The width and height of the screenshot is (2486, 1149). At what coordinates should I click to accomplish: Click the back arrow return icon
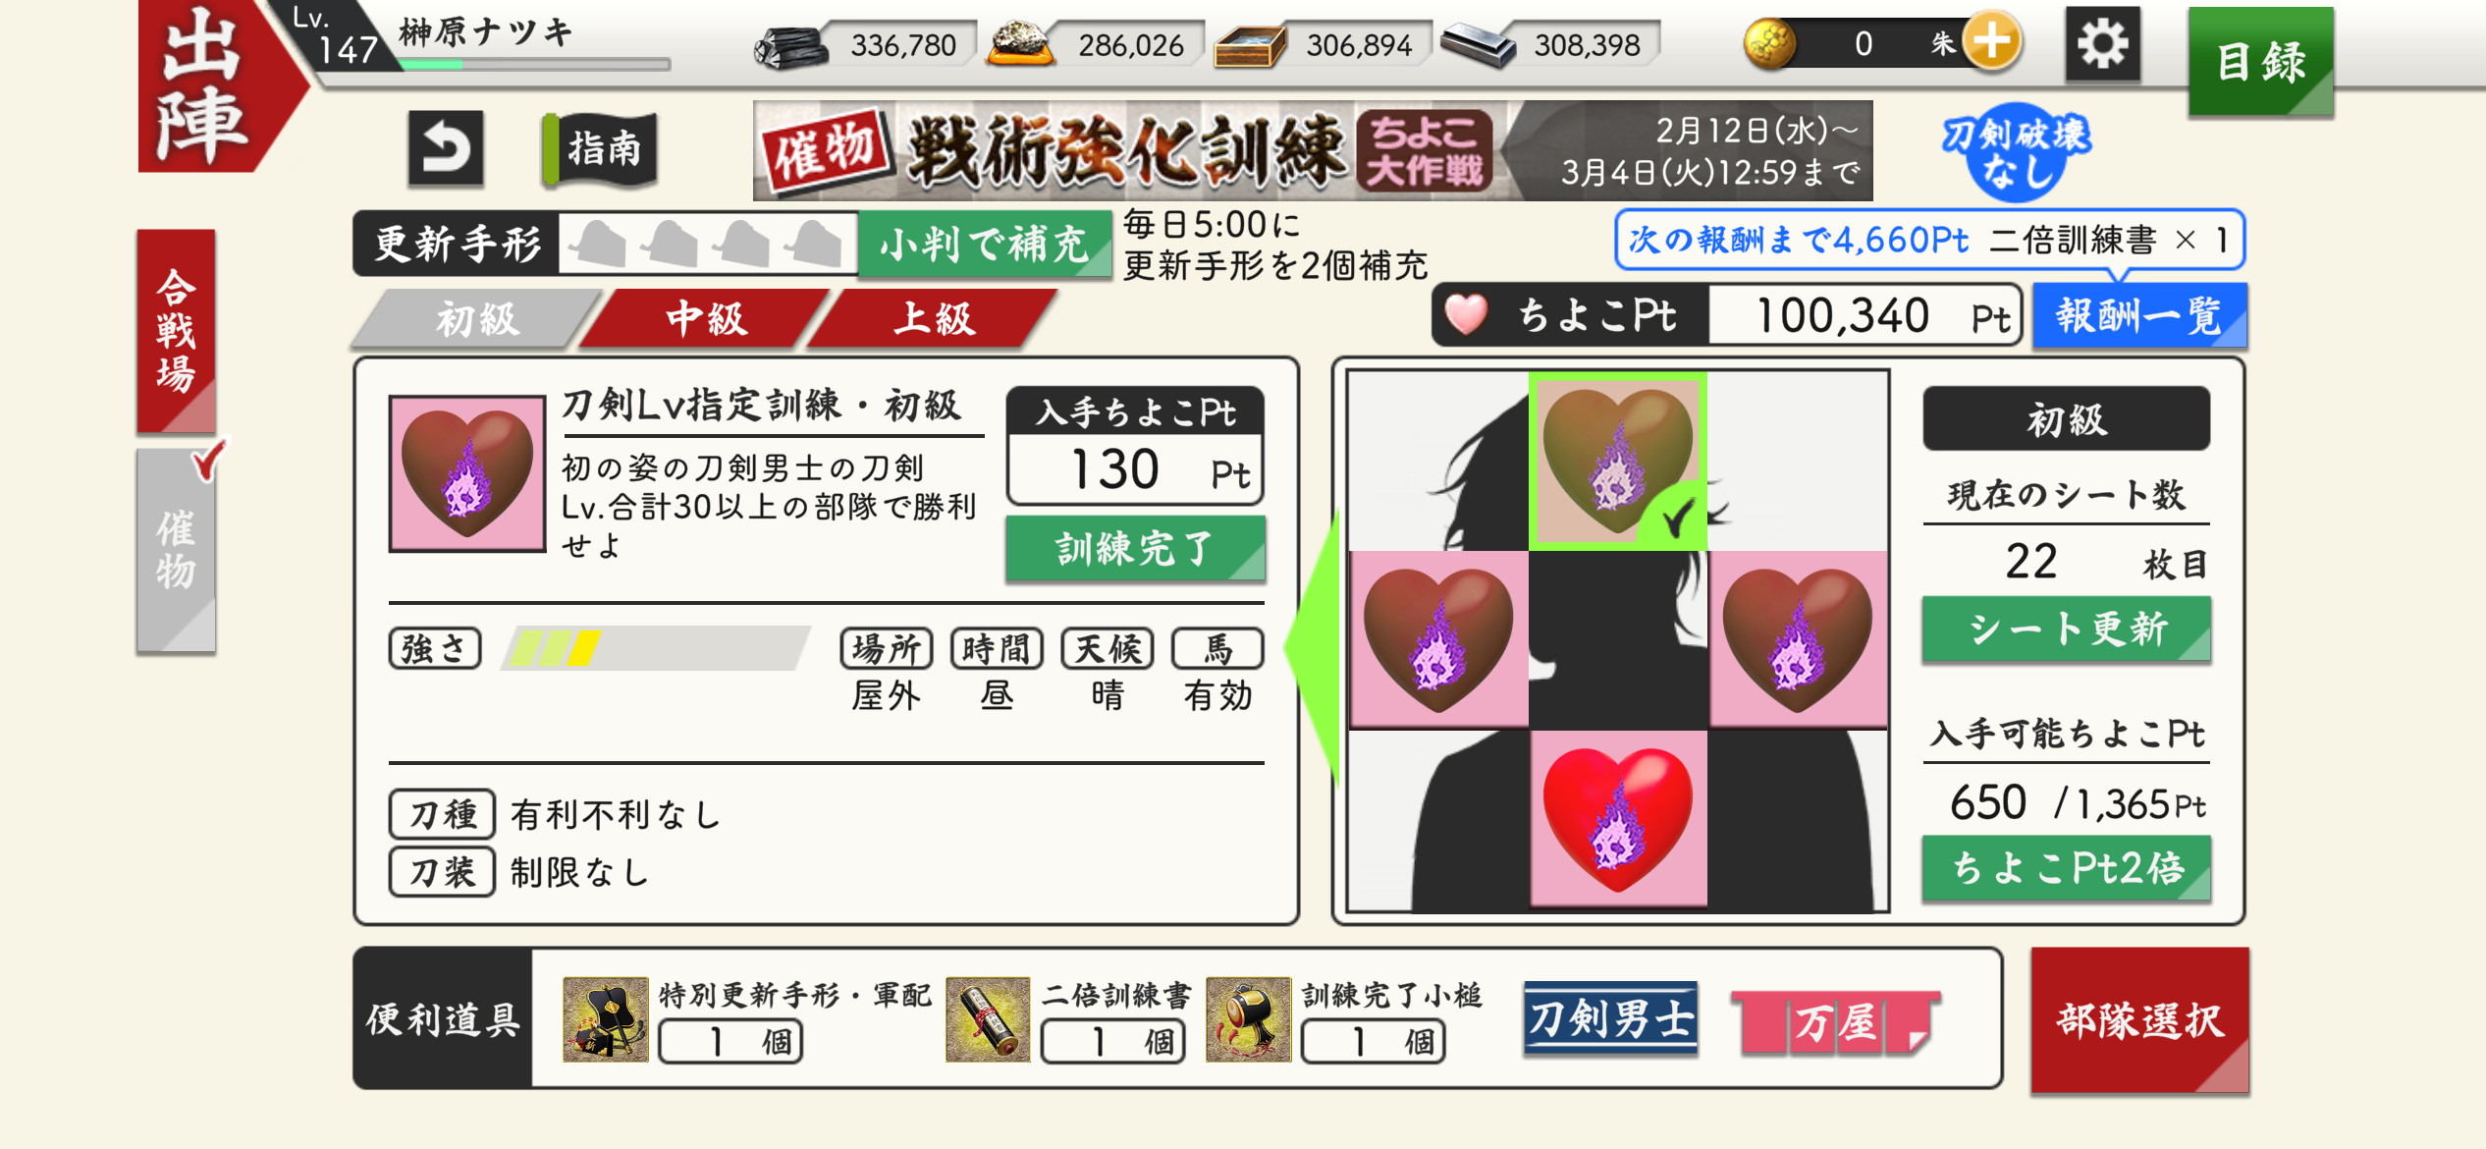click(446, 149)
